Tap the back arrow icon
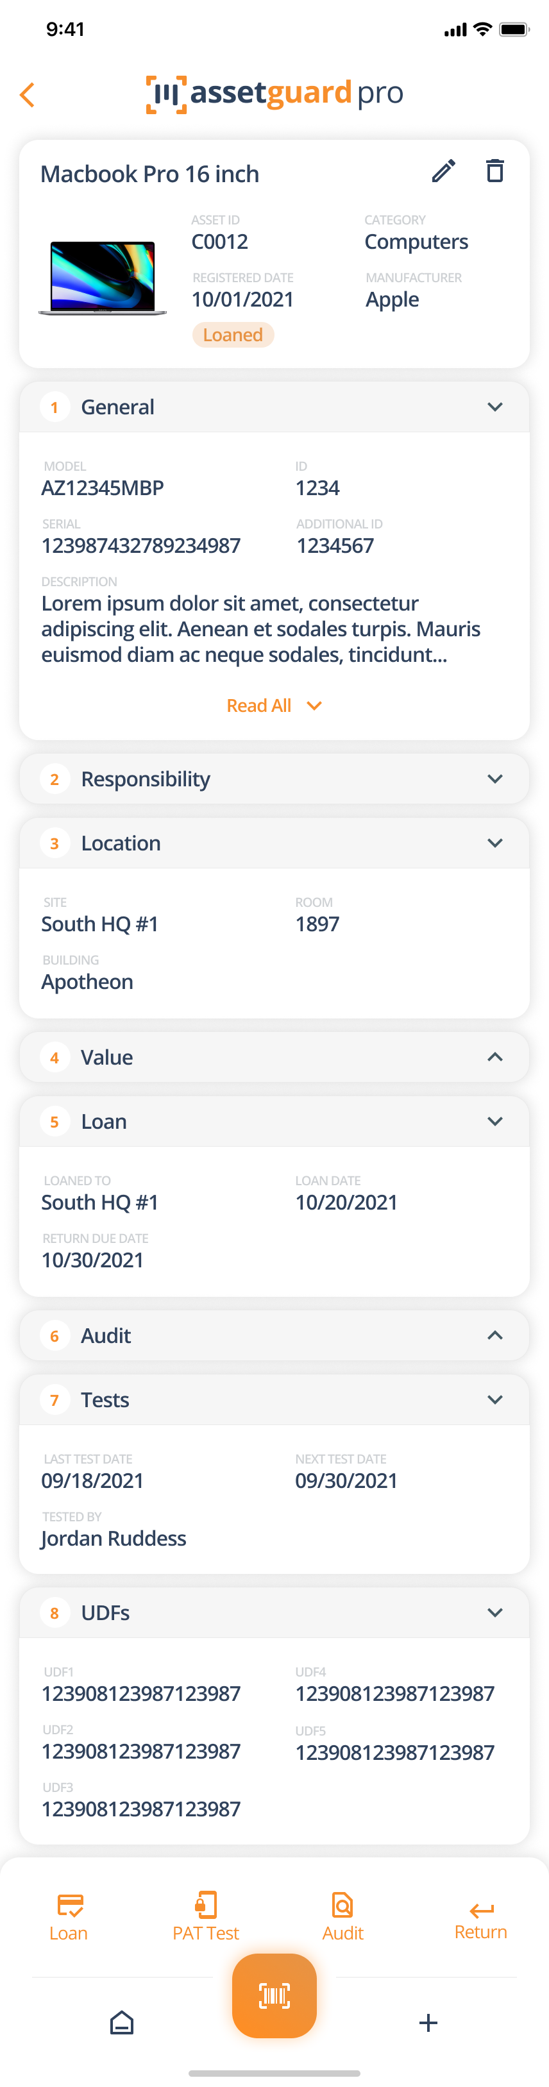Screen dimensions: 549x2087 (x=28, y=95)
